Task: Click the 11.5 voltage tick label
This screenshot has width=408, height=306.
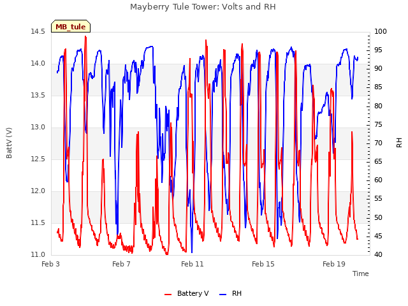Action: point(38,223)
